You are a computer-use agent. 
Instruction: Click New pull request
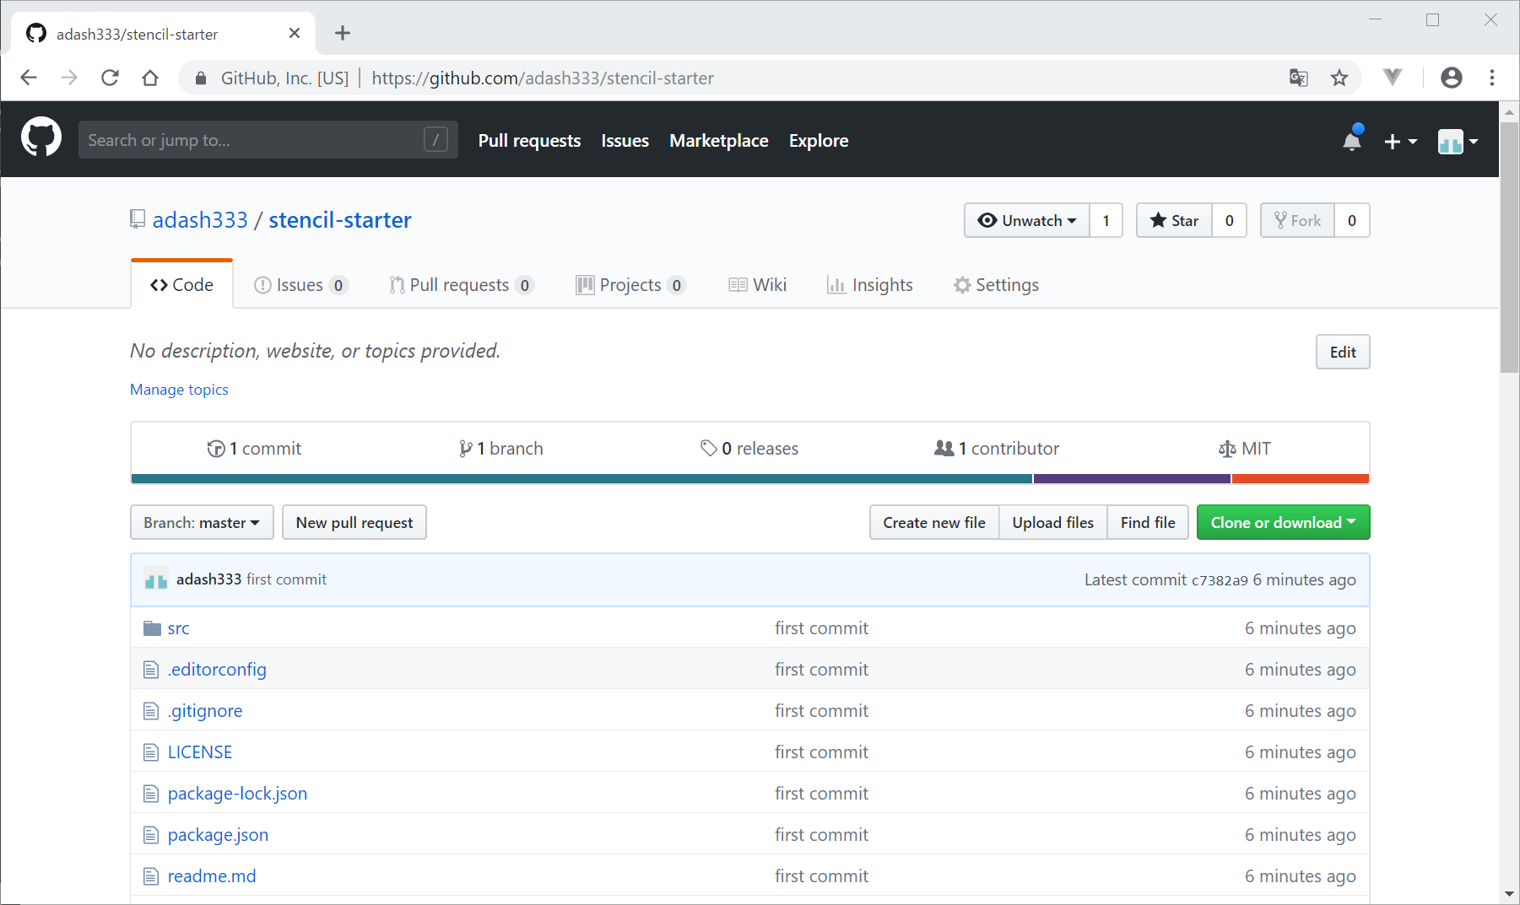[x=354, y=522]
